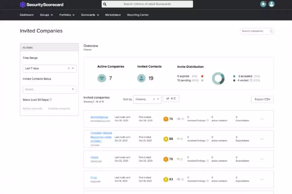Click the B grade badge scoring 83
The height and width of the screenshot is (194, 292).
click(x=166, y=179)
